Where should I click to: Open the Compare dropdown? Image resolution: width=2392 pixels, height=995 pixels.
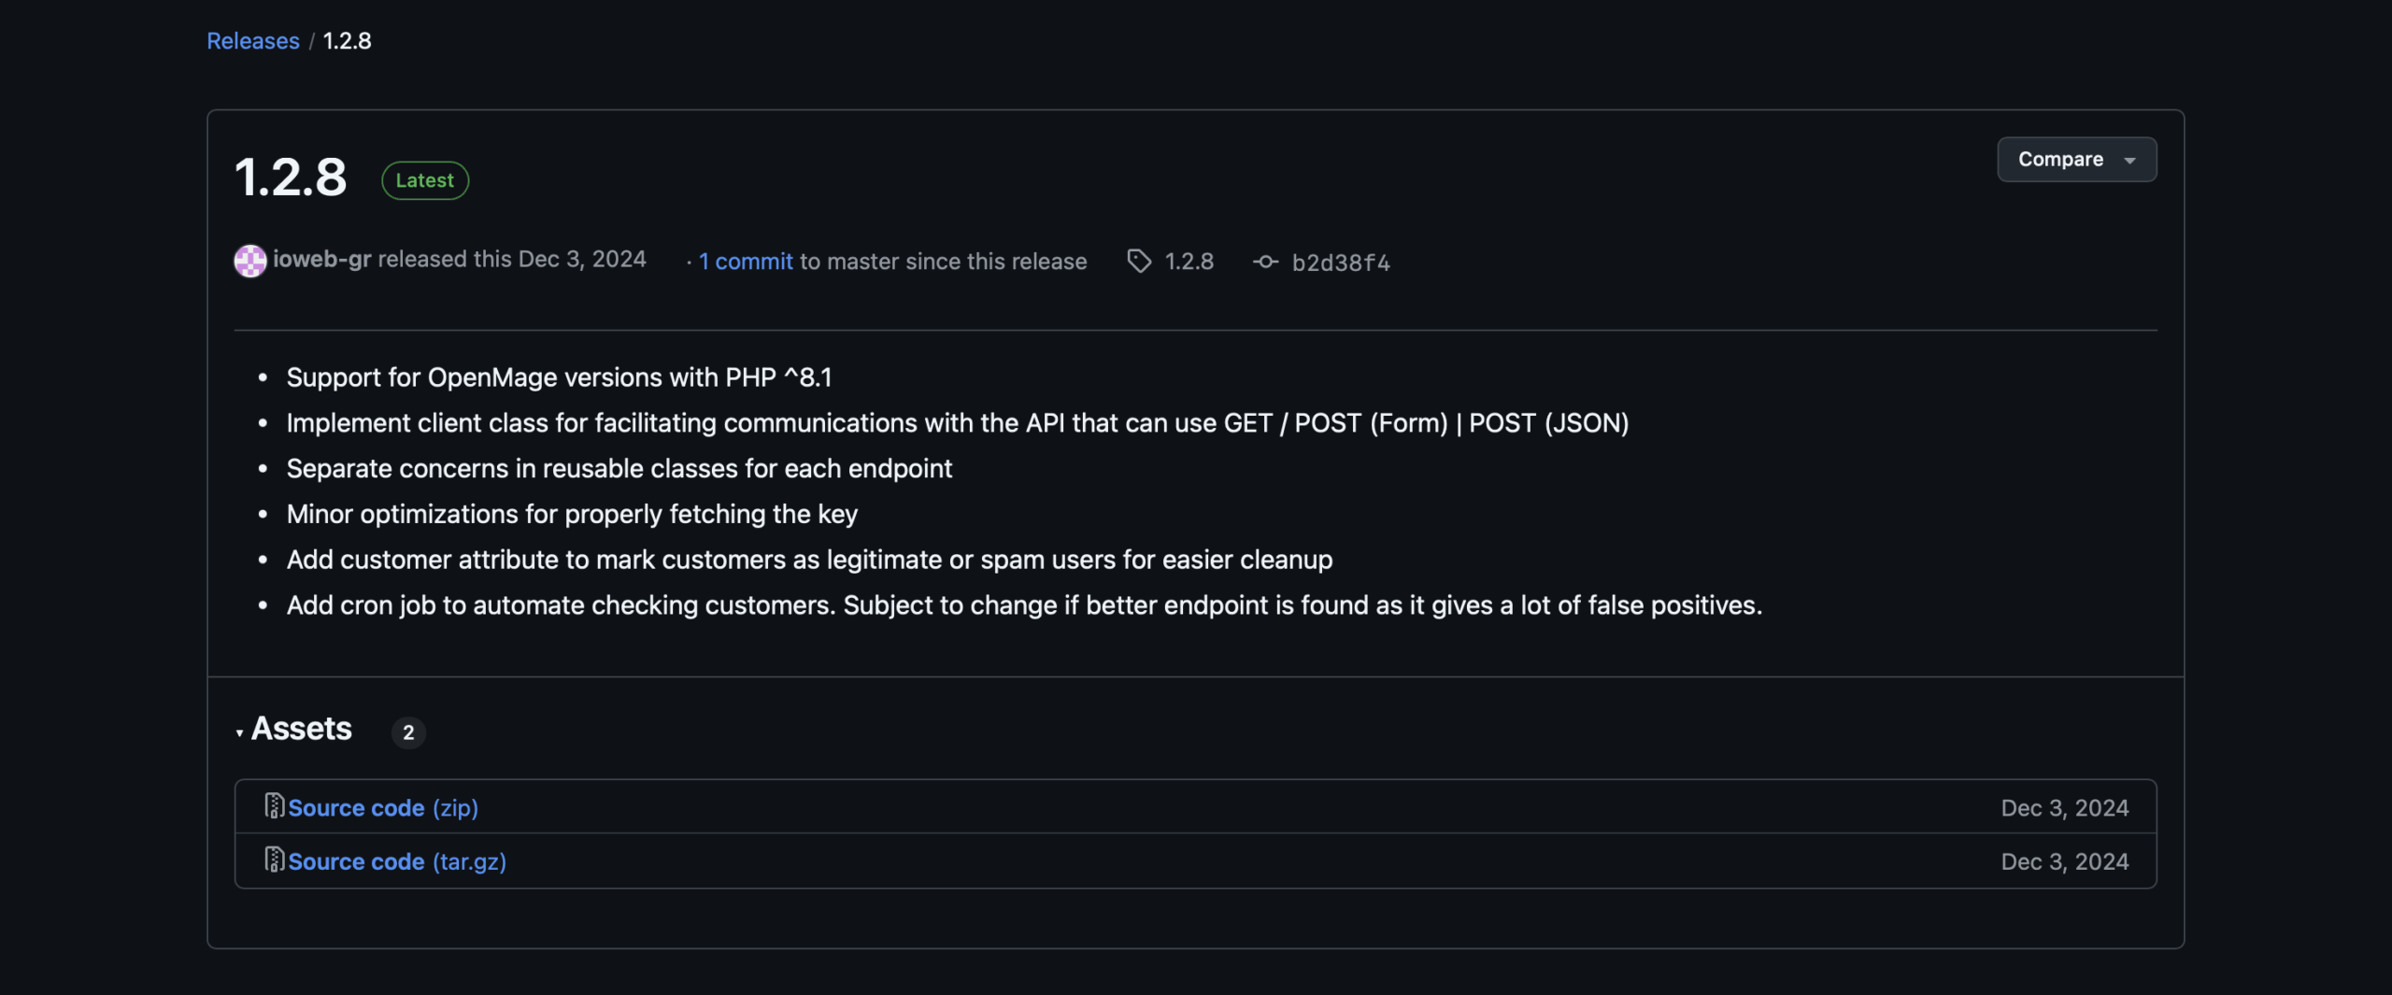pos(2075,160)
